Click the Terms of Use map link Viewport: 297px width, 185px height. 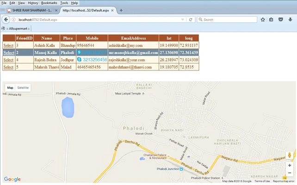(x=262, y=181)
